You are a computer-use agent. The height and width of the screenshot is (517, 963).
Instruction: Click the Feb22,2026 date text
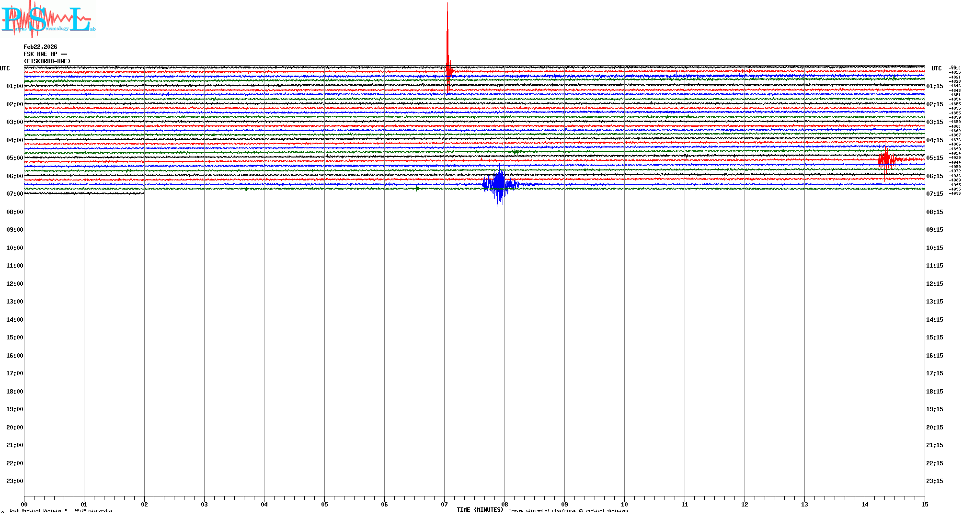pyautogui.click(x=40, y=47)
